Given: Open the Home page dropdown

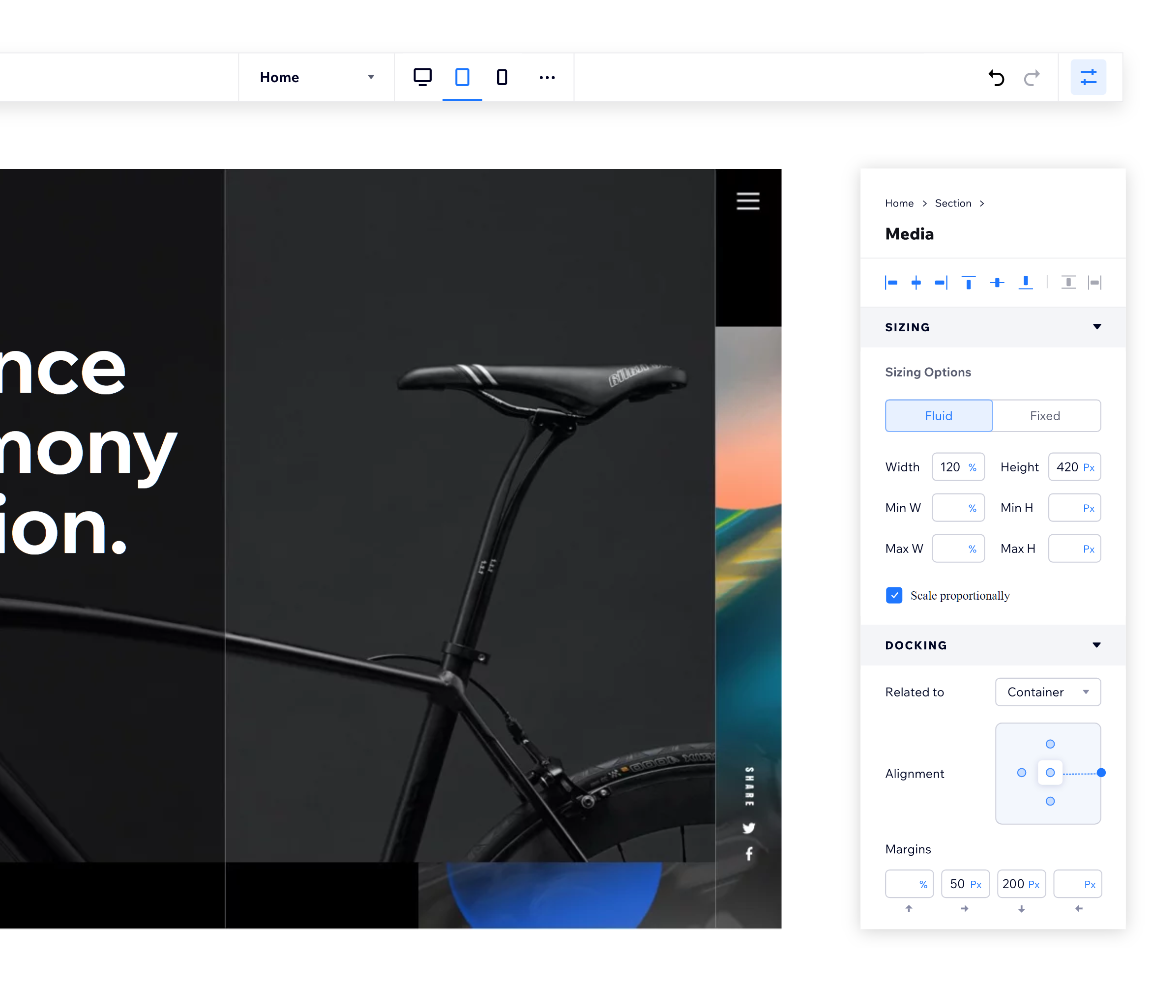Looking at the screenshot, I should point(316,77).
